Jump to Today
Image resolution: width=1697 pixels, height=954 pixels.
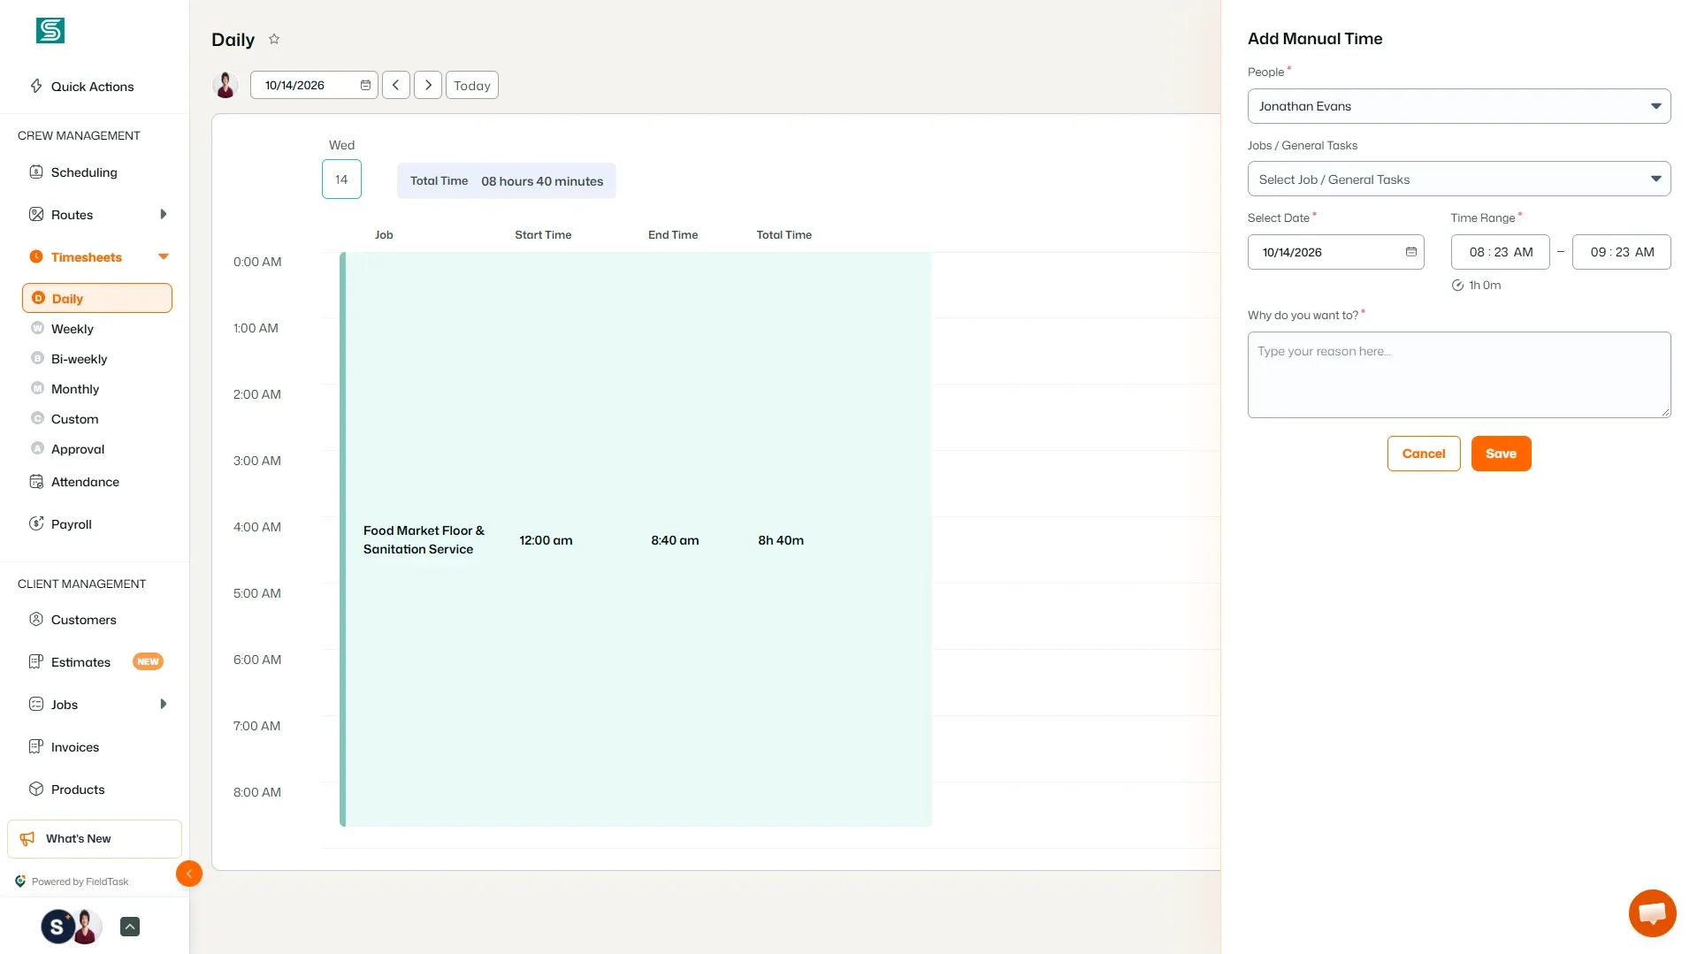pos(472,85)
